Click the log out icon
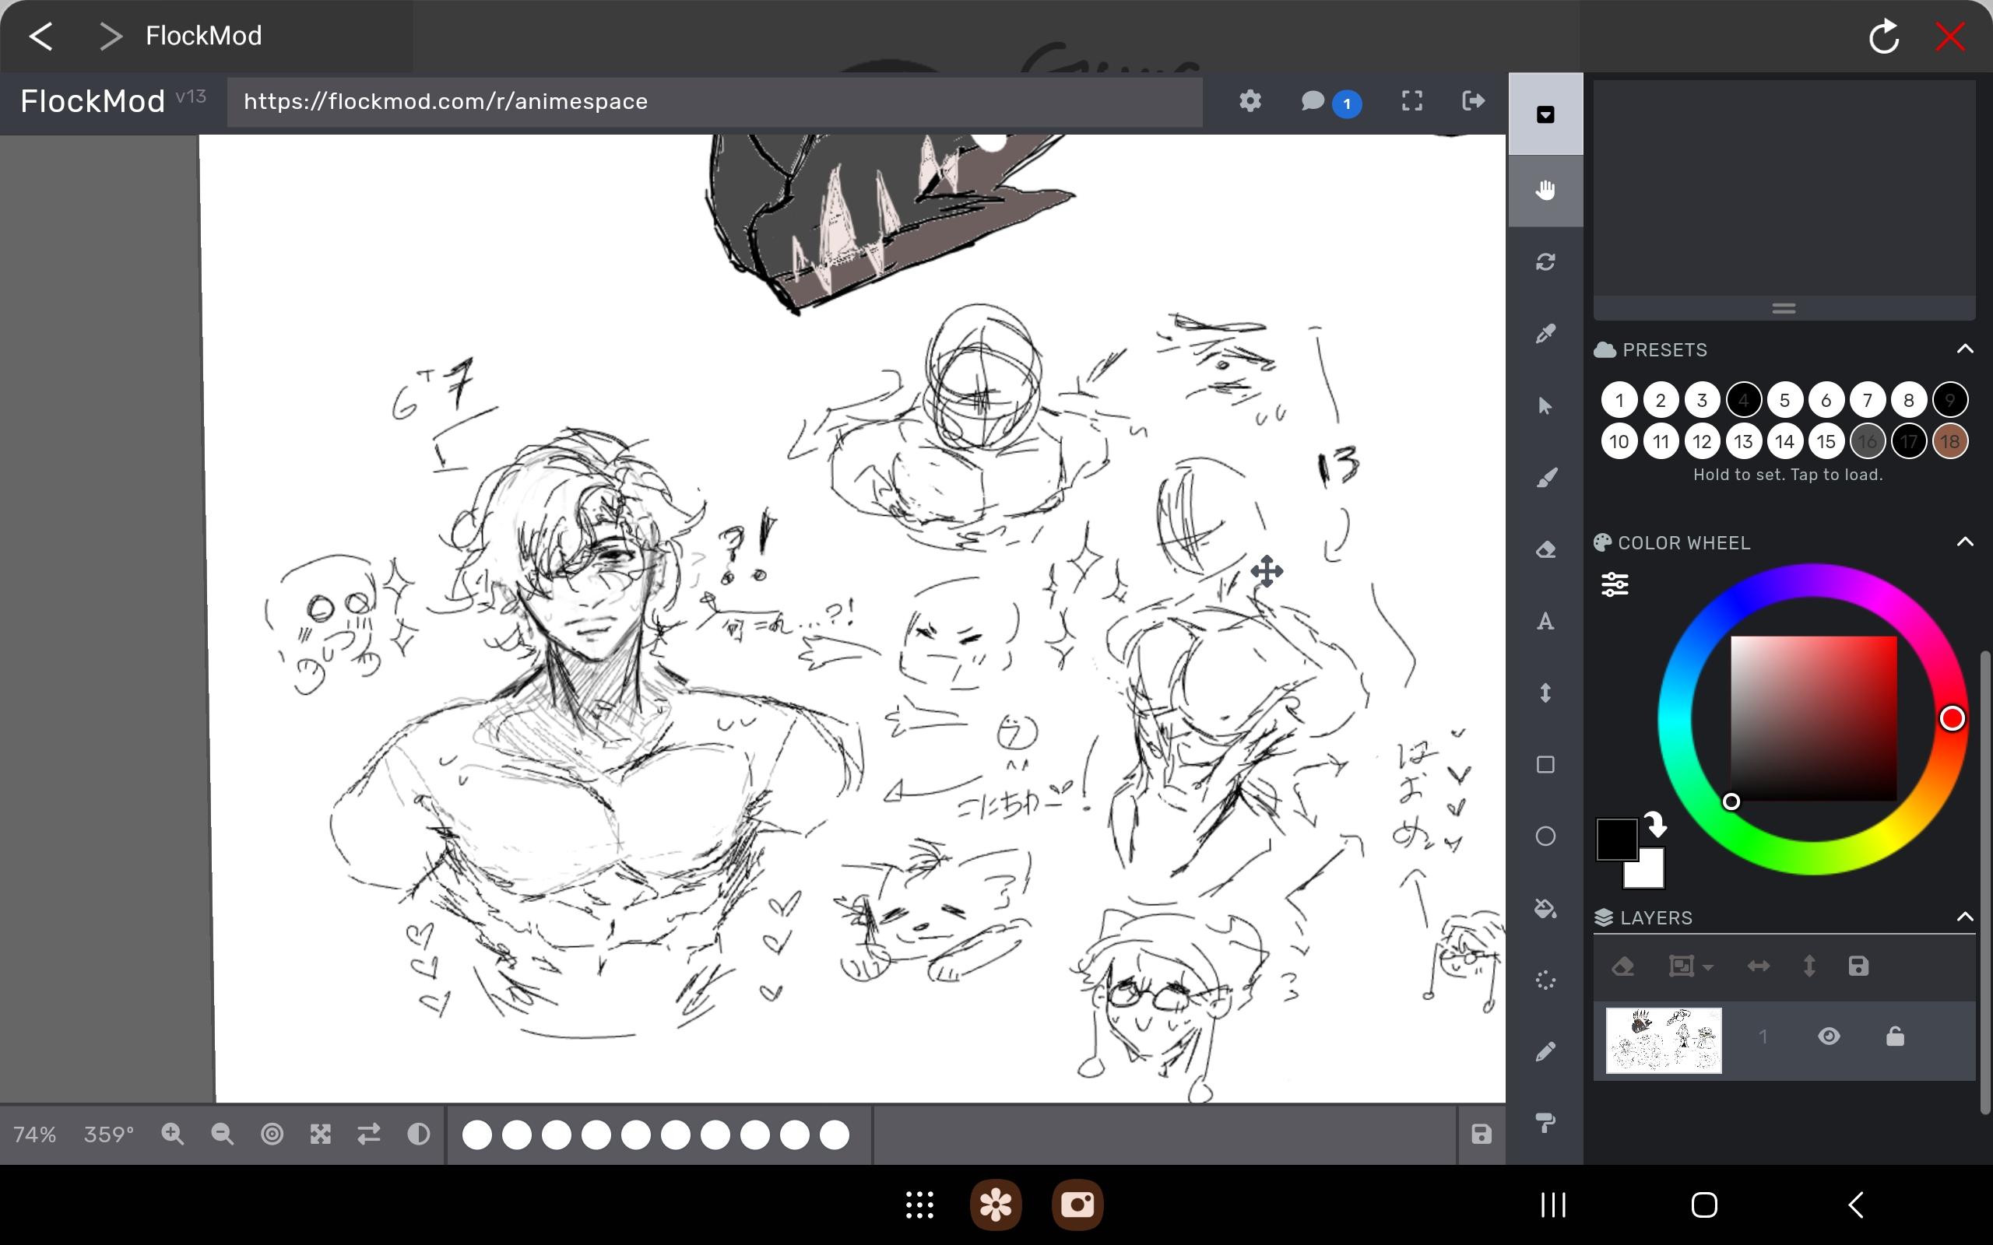The image size is (1993, 1245). click(x=1472, y=100)
